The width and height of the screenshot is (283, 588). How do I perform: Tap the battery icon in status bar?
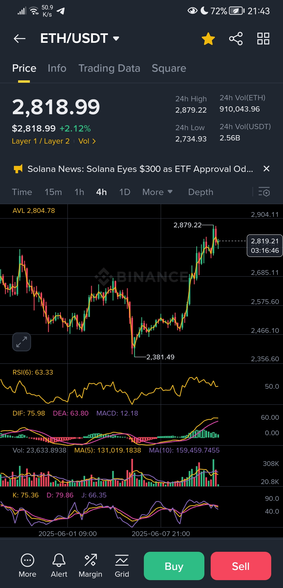(x=237, y=11)
